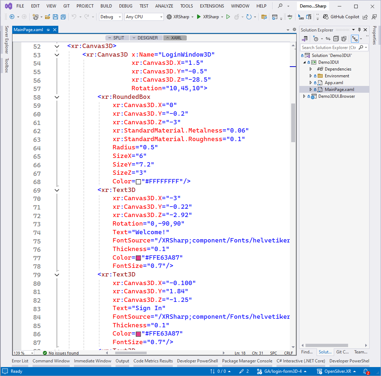Click the Share icon next to GitHub Copilot
The width and height of the screenshot is (381, 376).
click(x=365, y=17)
